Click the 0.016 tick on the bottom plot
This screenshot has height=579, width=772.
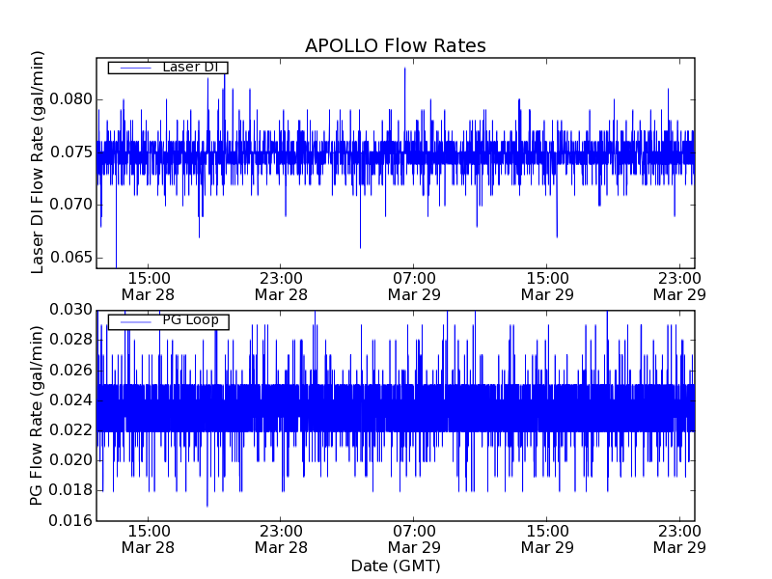coord(69,521)
